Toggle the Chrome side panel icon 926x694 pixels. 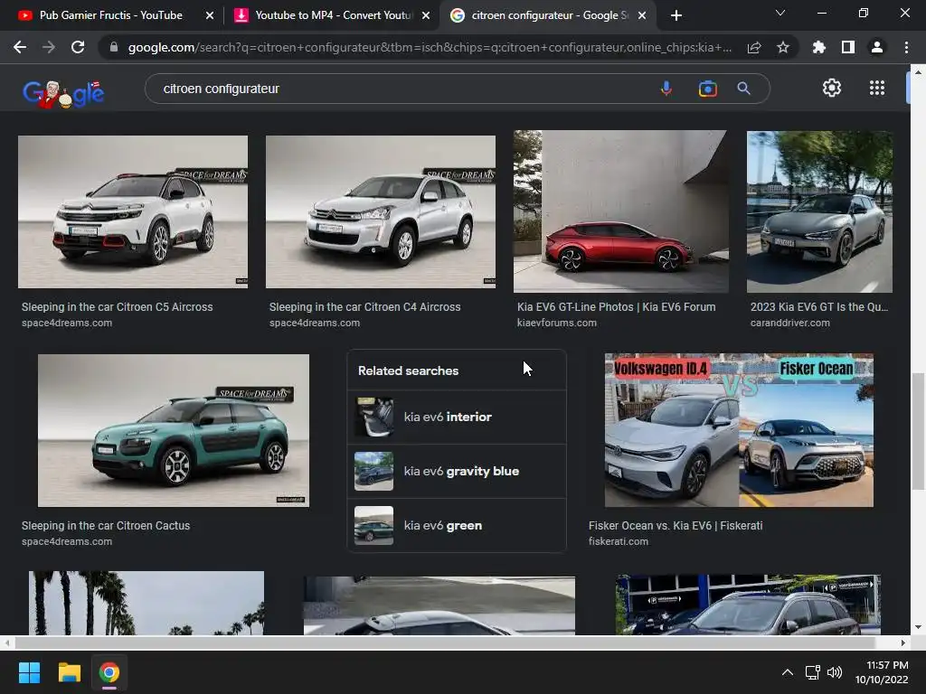tap(848, 47)
